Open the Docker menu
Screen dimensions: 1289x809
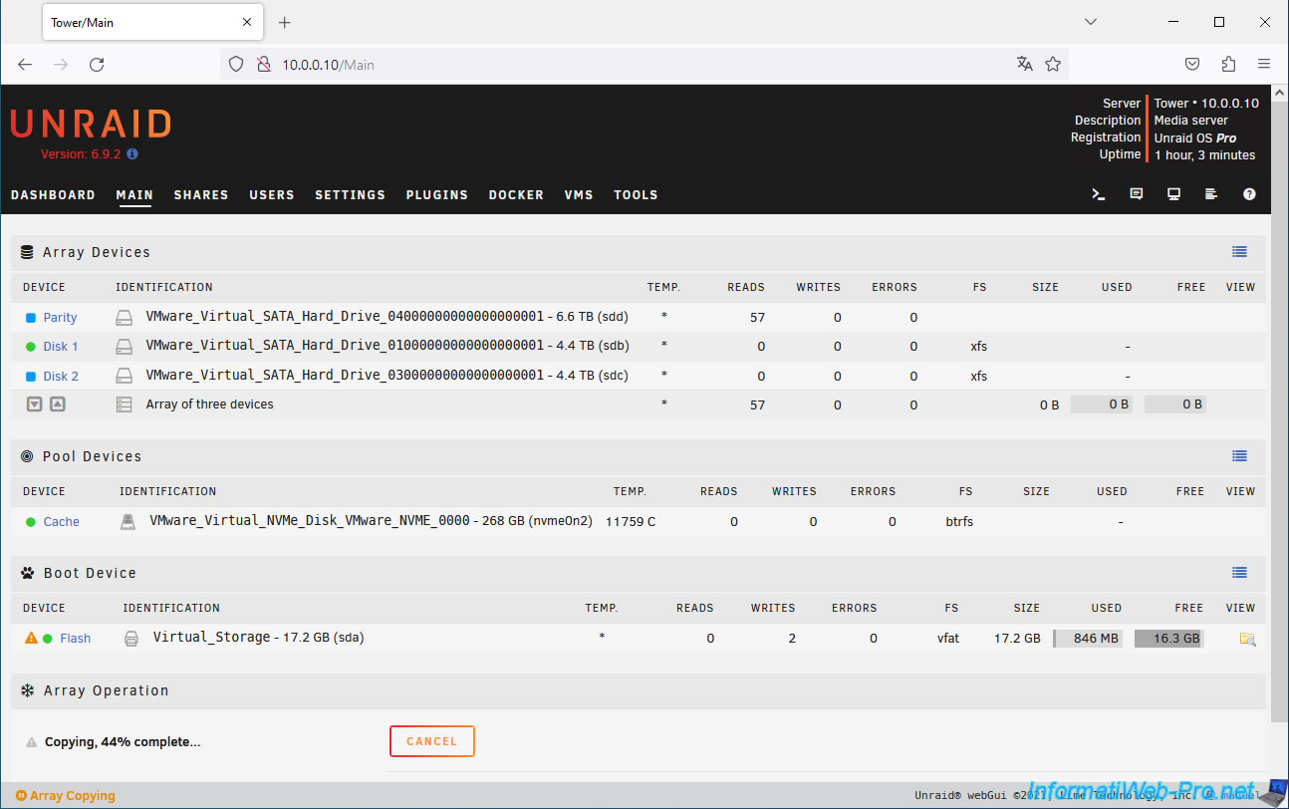coord(516,195)
